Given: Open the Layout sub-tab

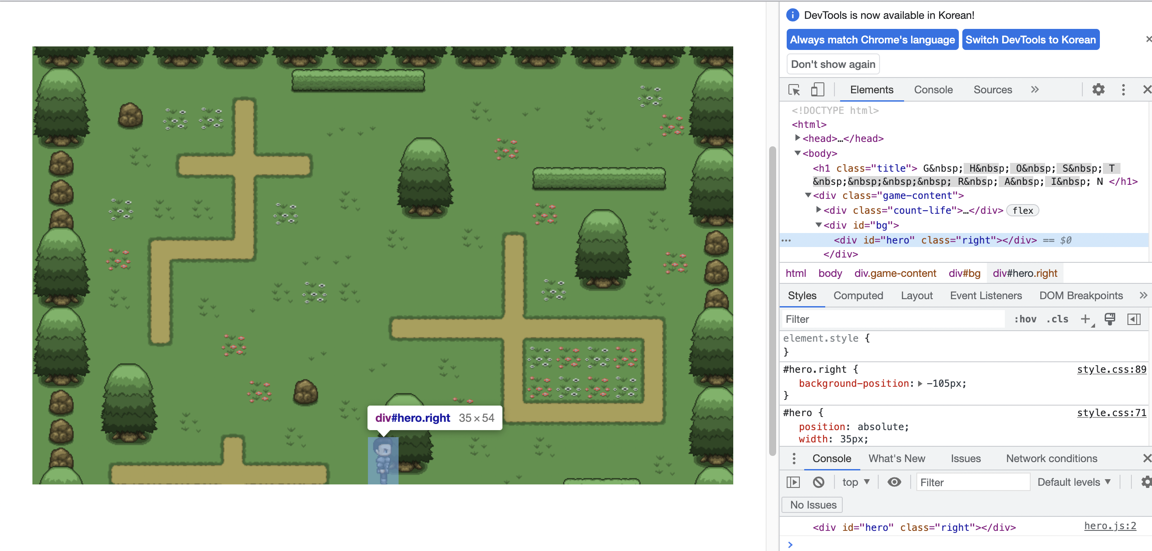Looking at the screenshot, I should 916,296.
